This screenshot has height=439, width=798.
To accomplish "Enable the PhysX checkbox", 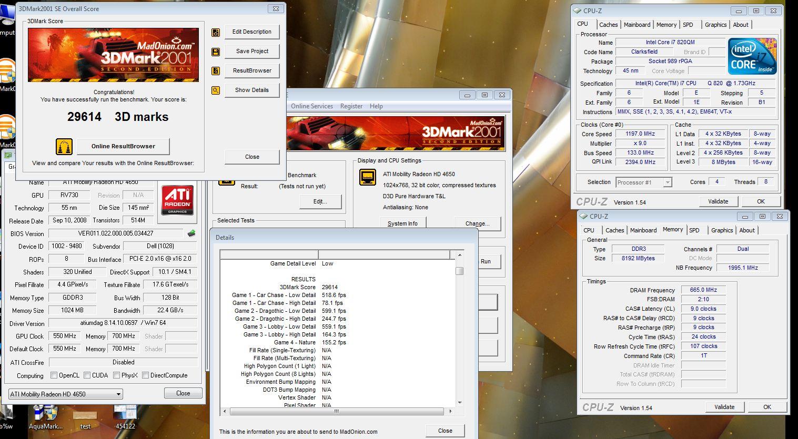I will coord(116,375).
